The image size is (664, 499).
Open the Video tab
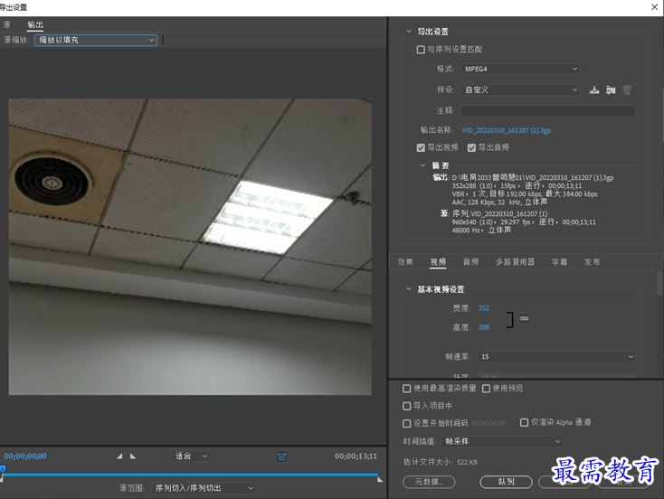tap(438, 262)
